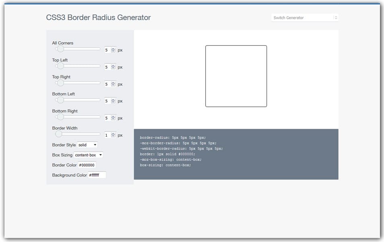Click the border-radius line in the code output
Screen dimensions: 384x242
pyautogui.click(x=172, y=137)
